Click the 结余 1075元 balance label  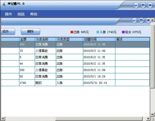coord(133,32)
